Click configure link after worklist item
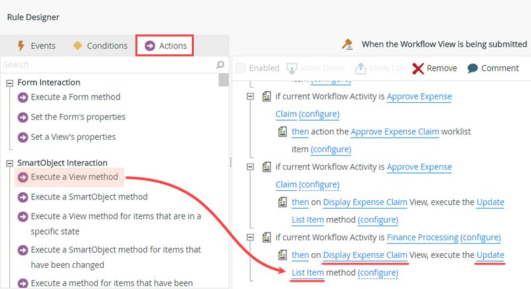 [x=331, y=149]
